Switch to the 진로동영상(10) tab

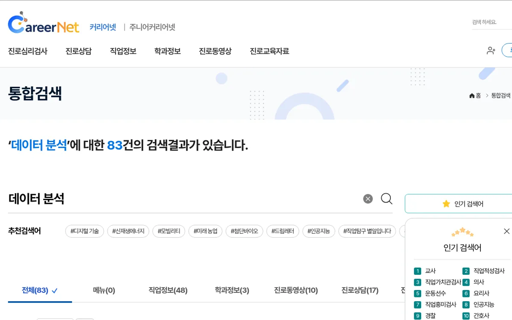tap(296, 291)
